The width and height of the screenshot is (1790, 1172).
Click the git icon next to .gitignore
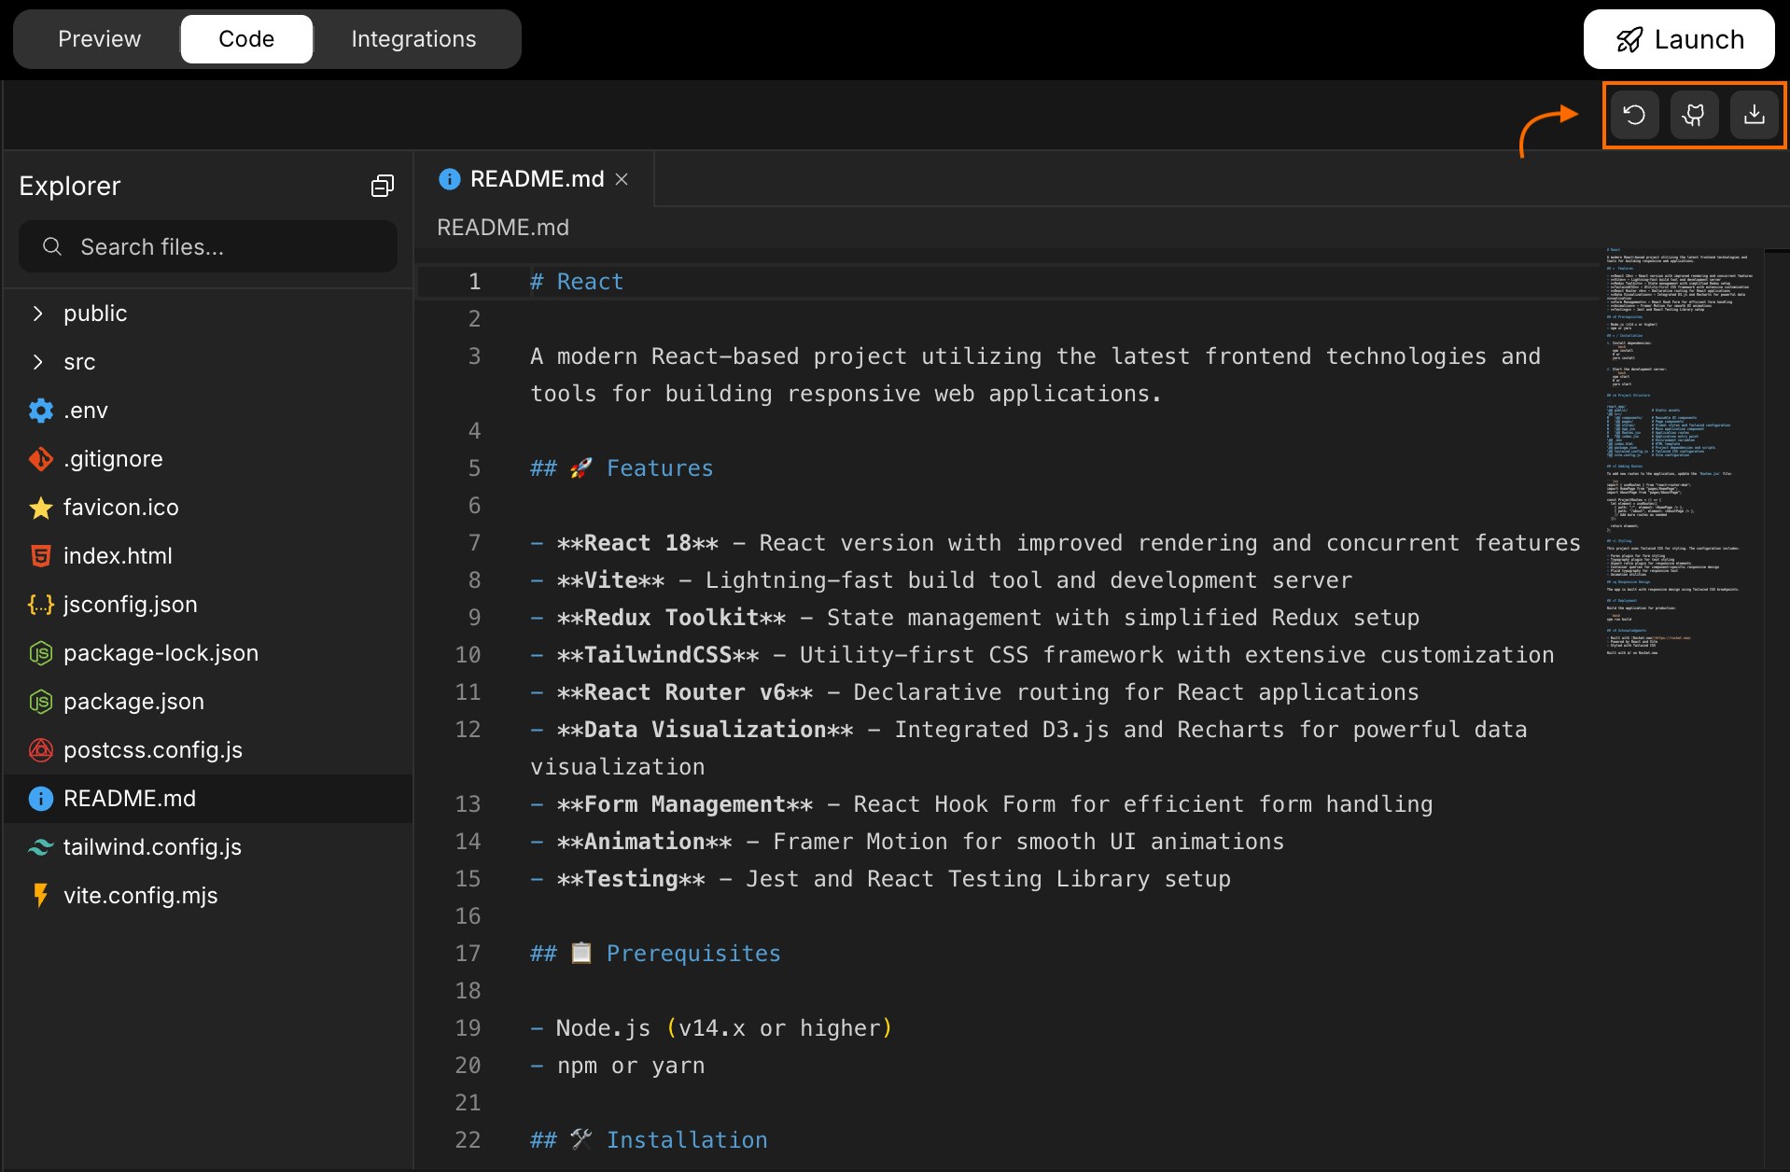pos(40,459)
